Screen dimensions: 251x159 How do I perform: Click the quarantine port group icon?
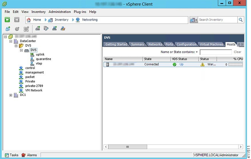point(32,59)
